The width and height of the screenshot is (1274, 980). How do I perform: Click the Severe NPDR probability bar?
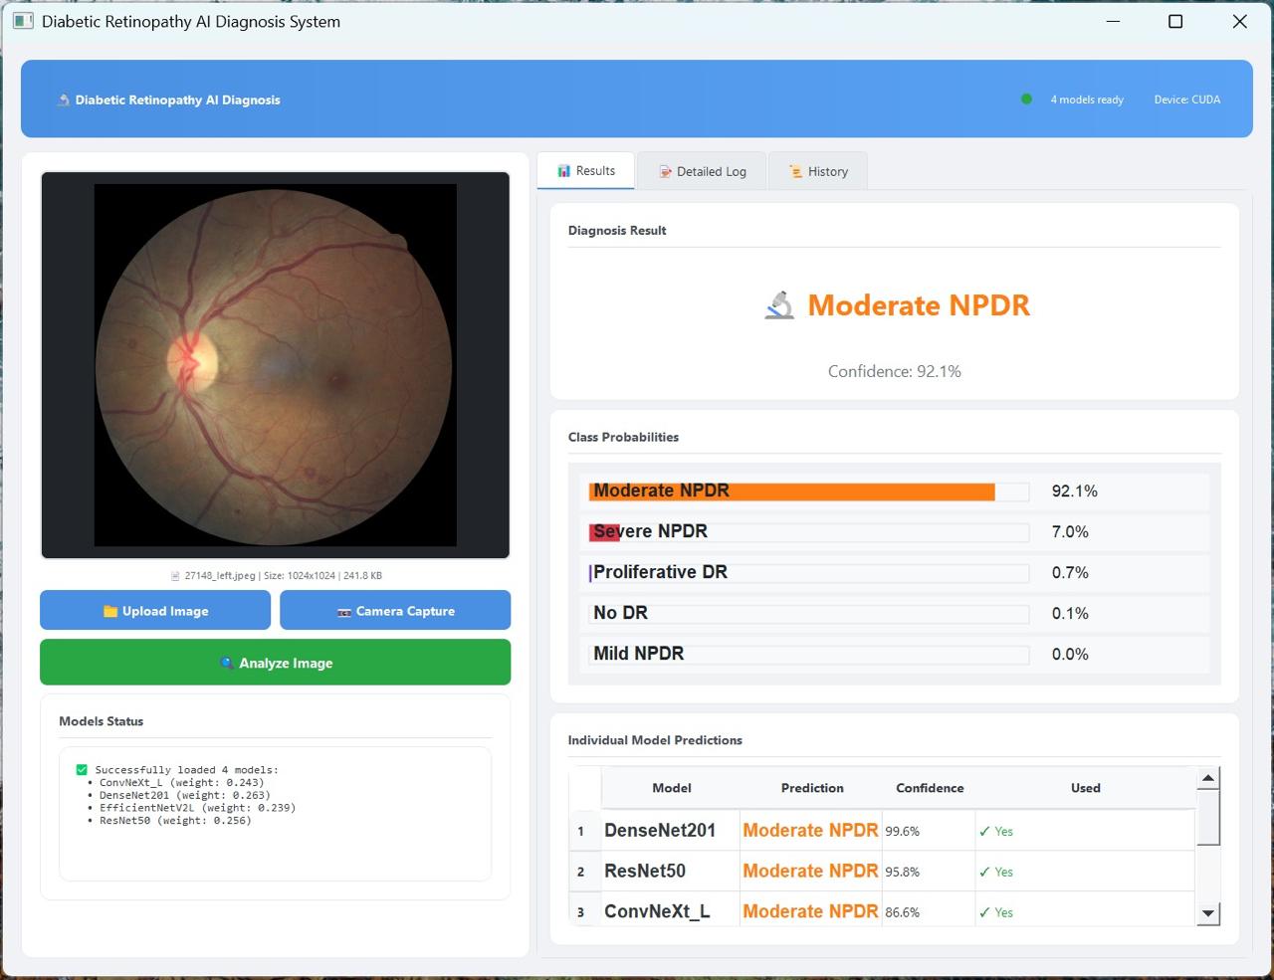tap(808, 532)
